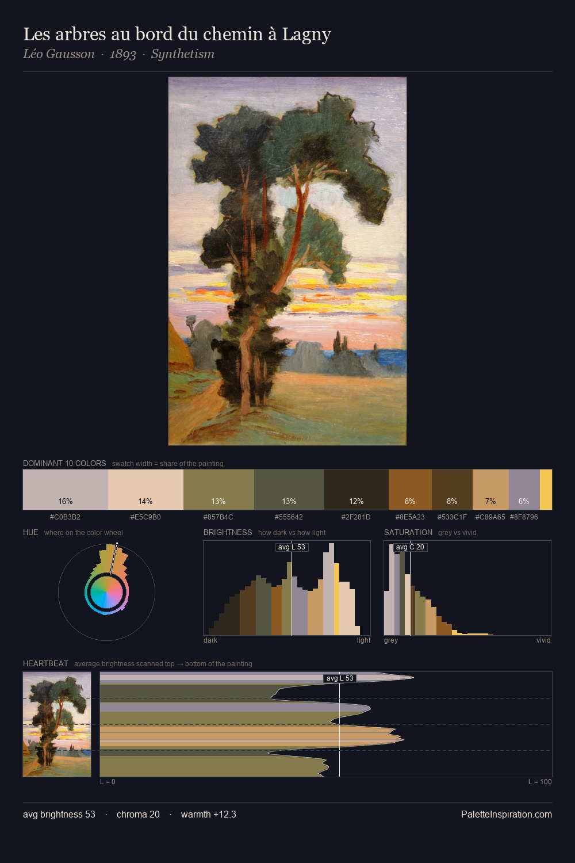The image size is (575, 863).
Task: Select the brown #8E5A23 swatch
Action: [x=410, y=490]
